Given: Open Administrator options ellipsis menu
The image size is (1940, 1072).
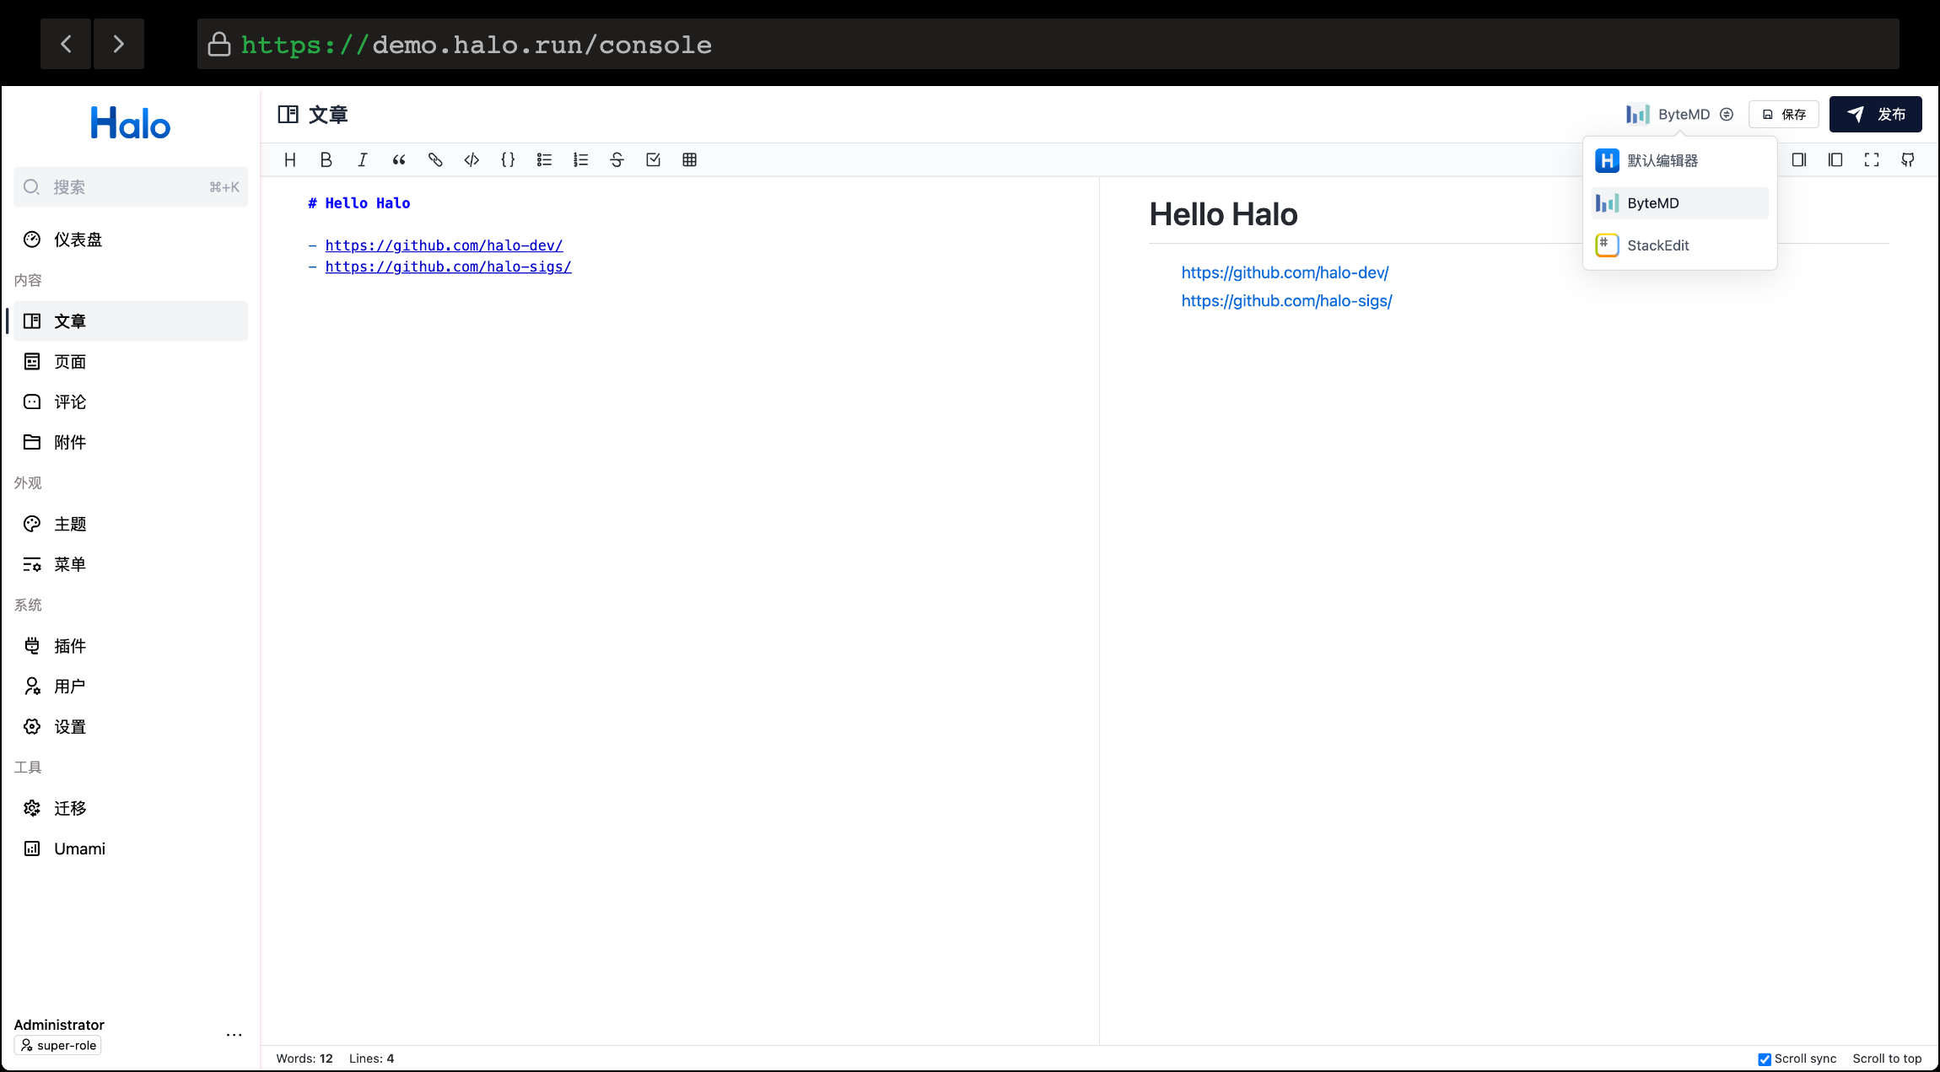Looking at the screenshot, I should 234,1035.
